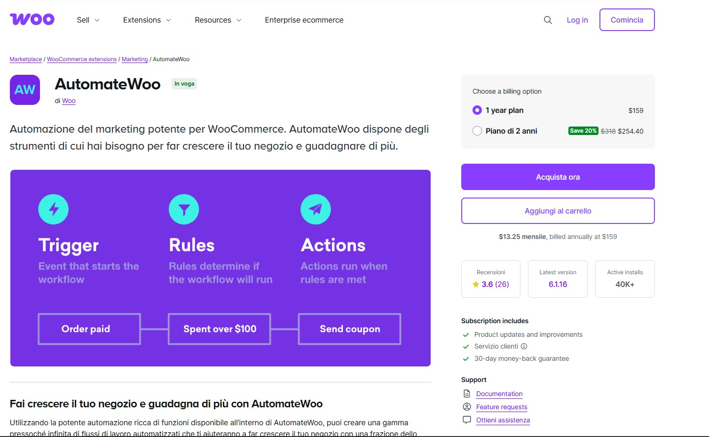Open the Marketplace breadcrumb link
709x437 pixels.
(x=26, y=59)
